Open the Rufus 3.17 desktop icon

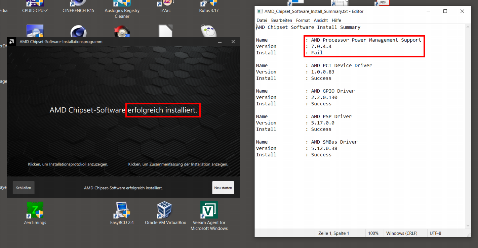pyautogui.click(x=209, y=7)
